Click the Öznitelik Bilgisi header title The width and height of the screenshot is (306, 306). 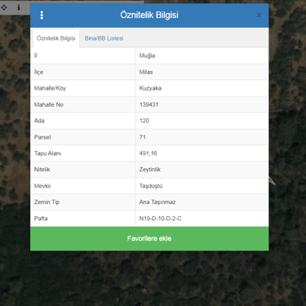point(149,16)
